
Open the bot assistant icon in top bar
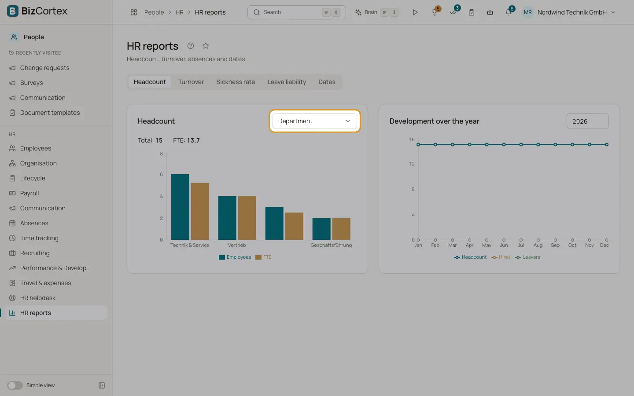click(x=490, y=12)
